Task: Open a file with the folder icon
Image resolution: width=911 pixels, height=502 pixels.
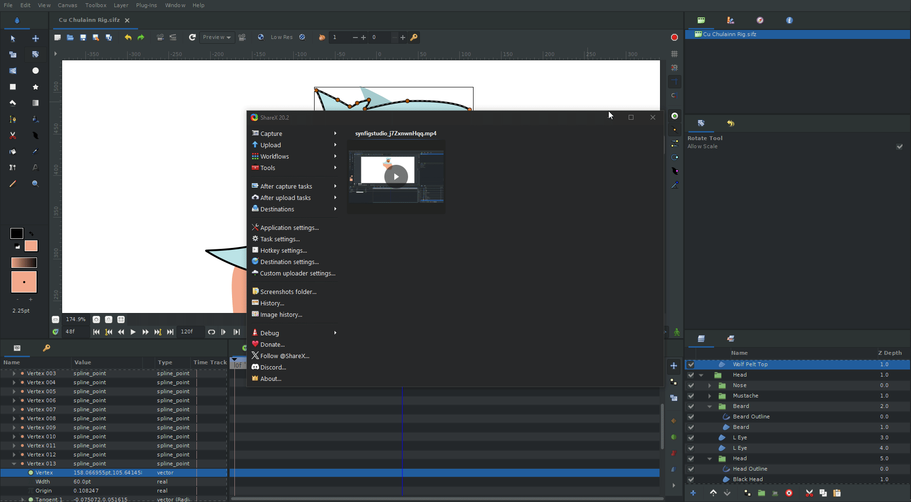Action: 70,38
